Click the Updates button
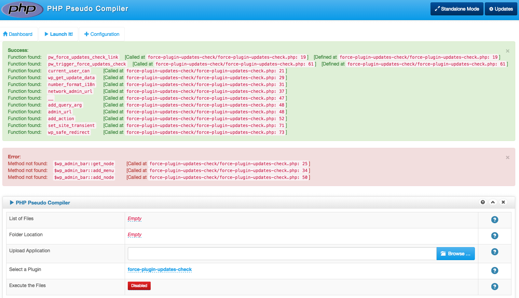 [501, 9]
